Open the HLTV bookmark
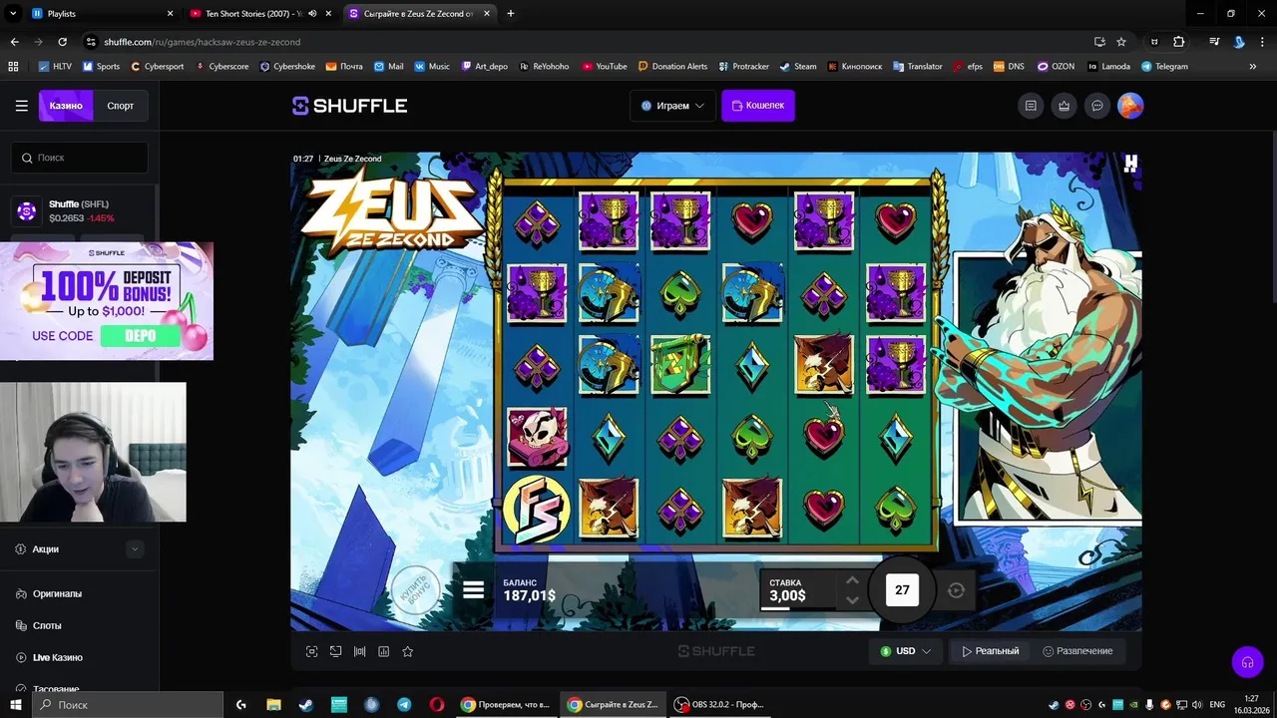This screenshot has width=1277, height=718. (55, 67)
